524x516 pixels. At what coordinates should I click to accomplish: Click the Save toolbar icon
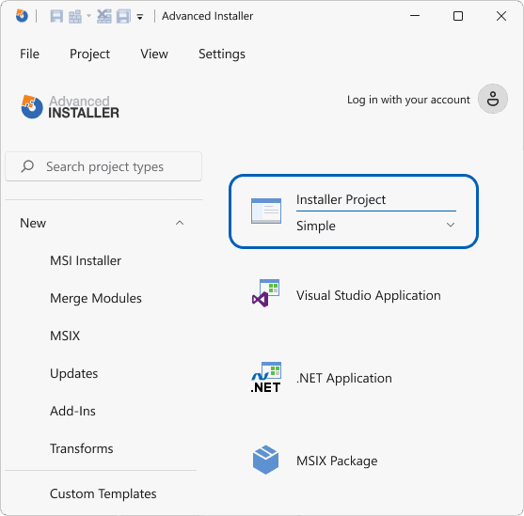(x=56, y=16)
